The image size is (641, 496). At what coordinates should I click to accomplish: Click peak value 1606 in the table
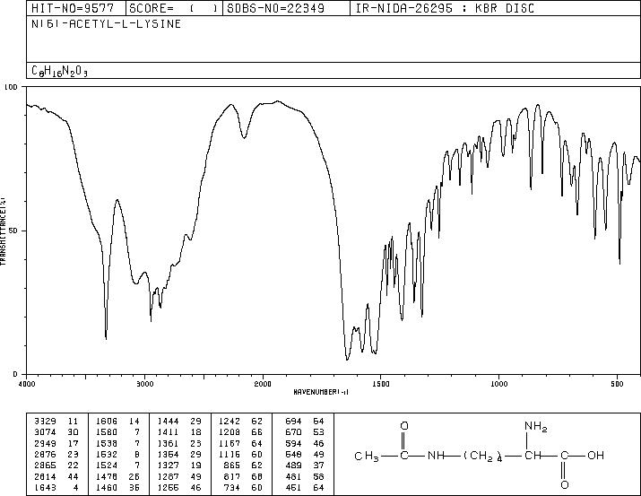pyautogui.click(x=107, y=422)
